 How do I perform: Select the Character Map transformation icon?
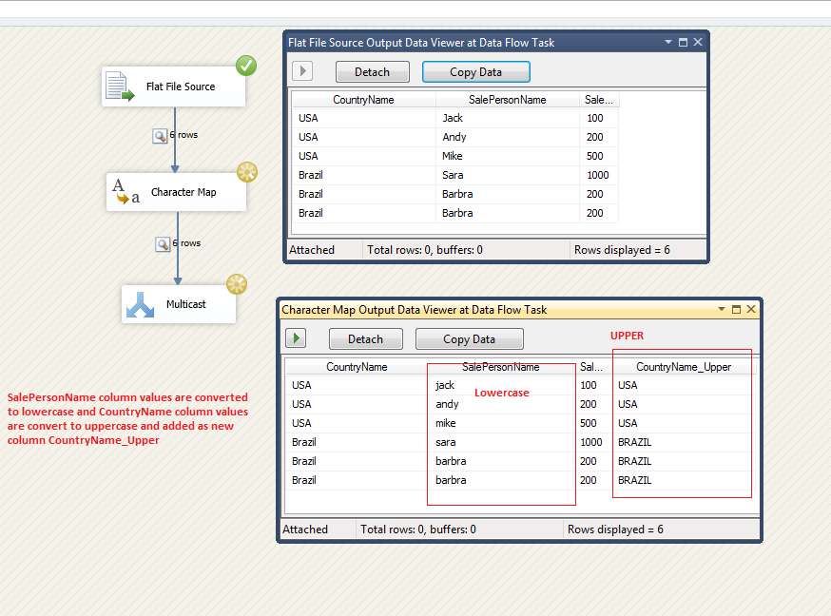125,191
